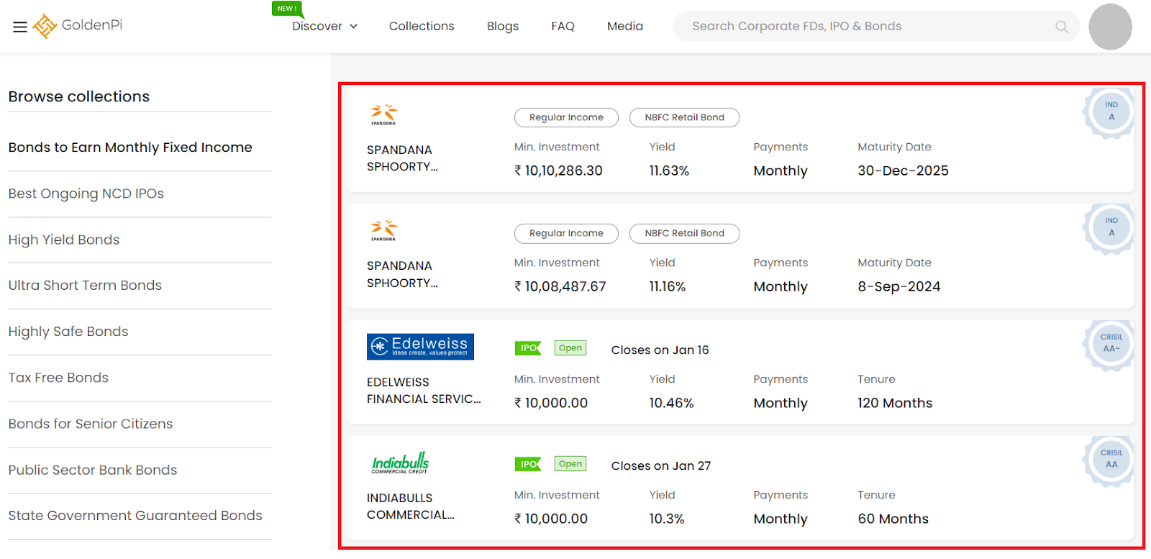Select Bonds for Senior Citizens collection

(x=91, y=424)
